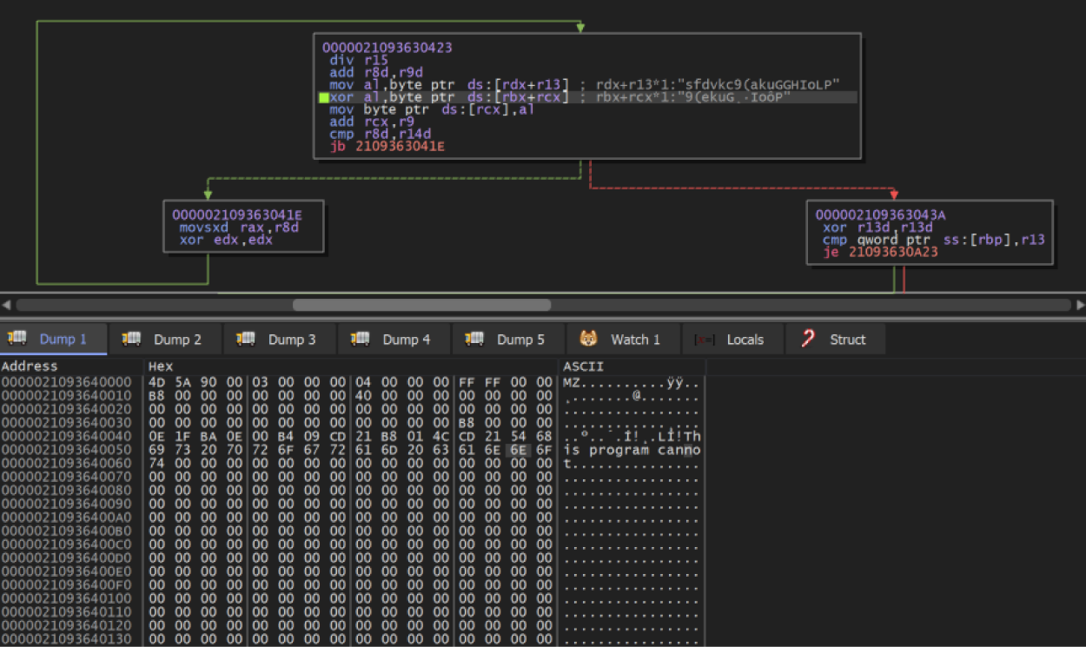1086x647 pixels.
Task: Select the '40' byte in row 0000021093640010
Action: point(362,395)
